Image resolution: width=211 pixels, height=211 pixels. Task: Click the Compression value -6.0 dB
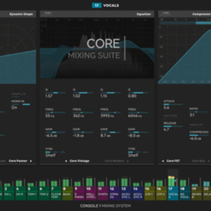195,139
